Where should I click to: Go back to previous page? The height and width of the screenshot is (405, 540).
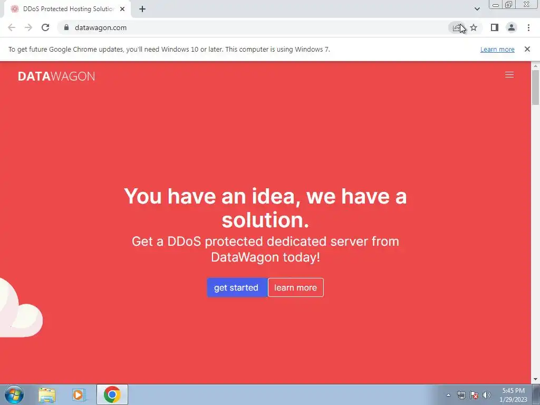coord(12,27)
